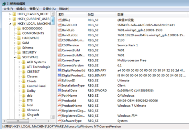The height and width of the screenshot is (130, 189).
Task: Open the 收藏夹(A) menu
Action: [49, 9]
